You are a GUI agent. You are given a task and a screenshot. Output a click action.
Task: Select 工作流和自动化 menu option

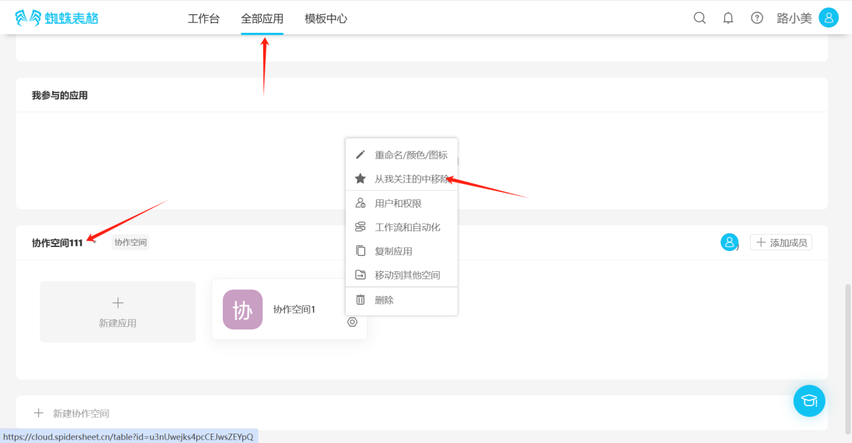coord(407,228)
